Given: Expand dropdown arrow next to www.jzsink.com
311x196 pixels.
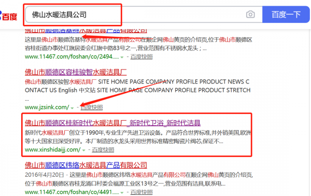Looking at the screenshot, I should coord(72,108).
